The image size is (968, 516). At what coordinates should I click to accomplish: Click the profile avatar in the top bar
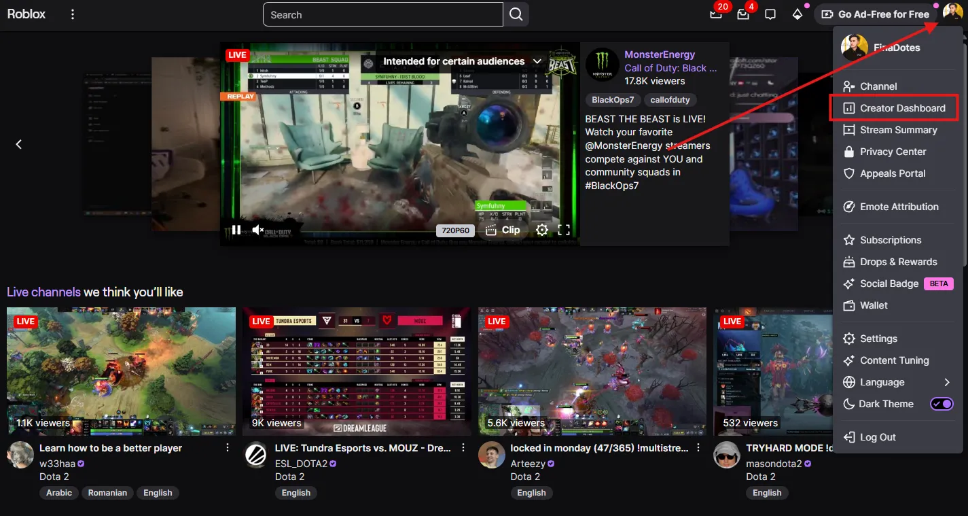[952, 14]
